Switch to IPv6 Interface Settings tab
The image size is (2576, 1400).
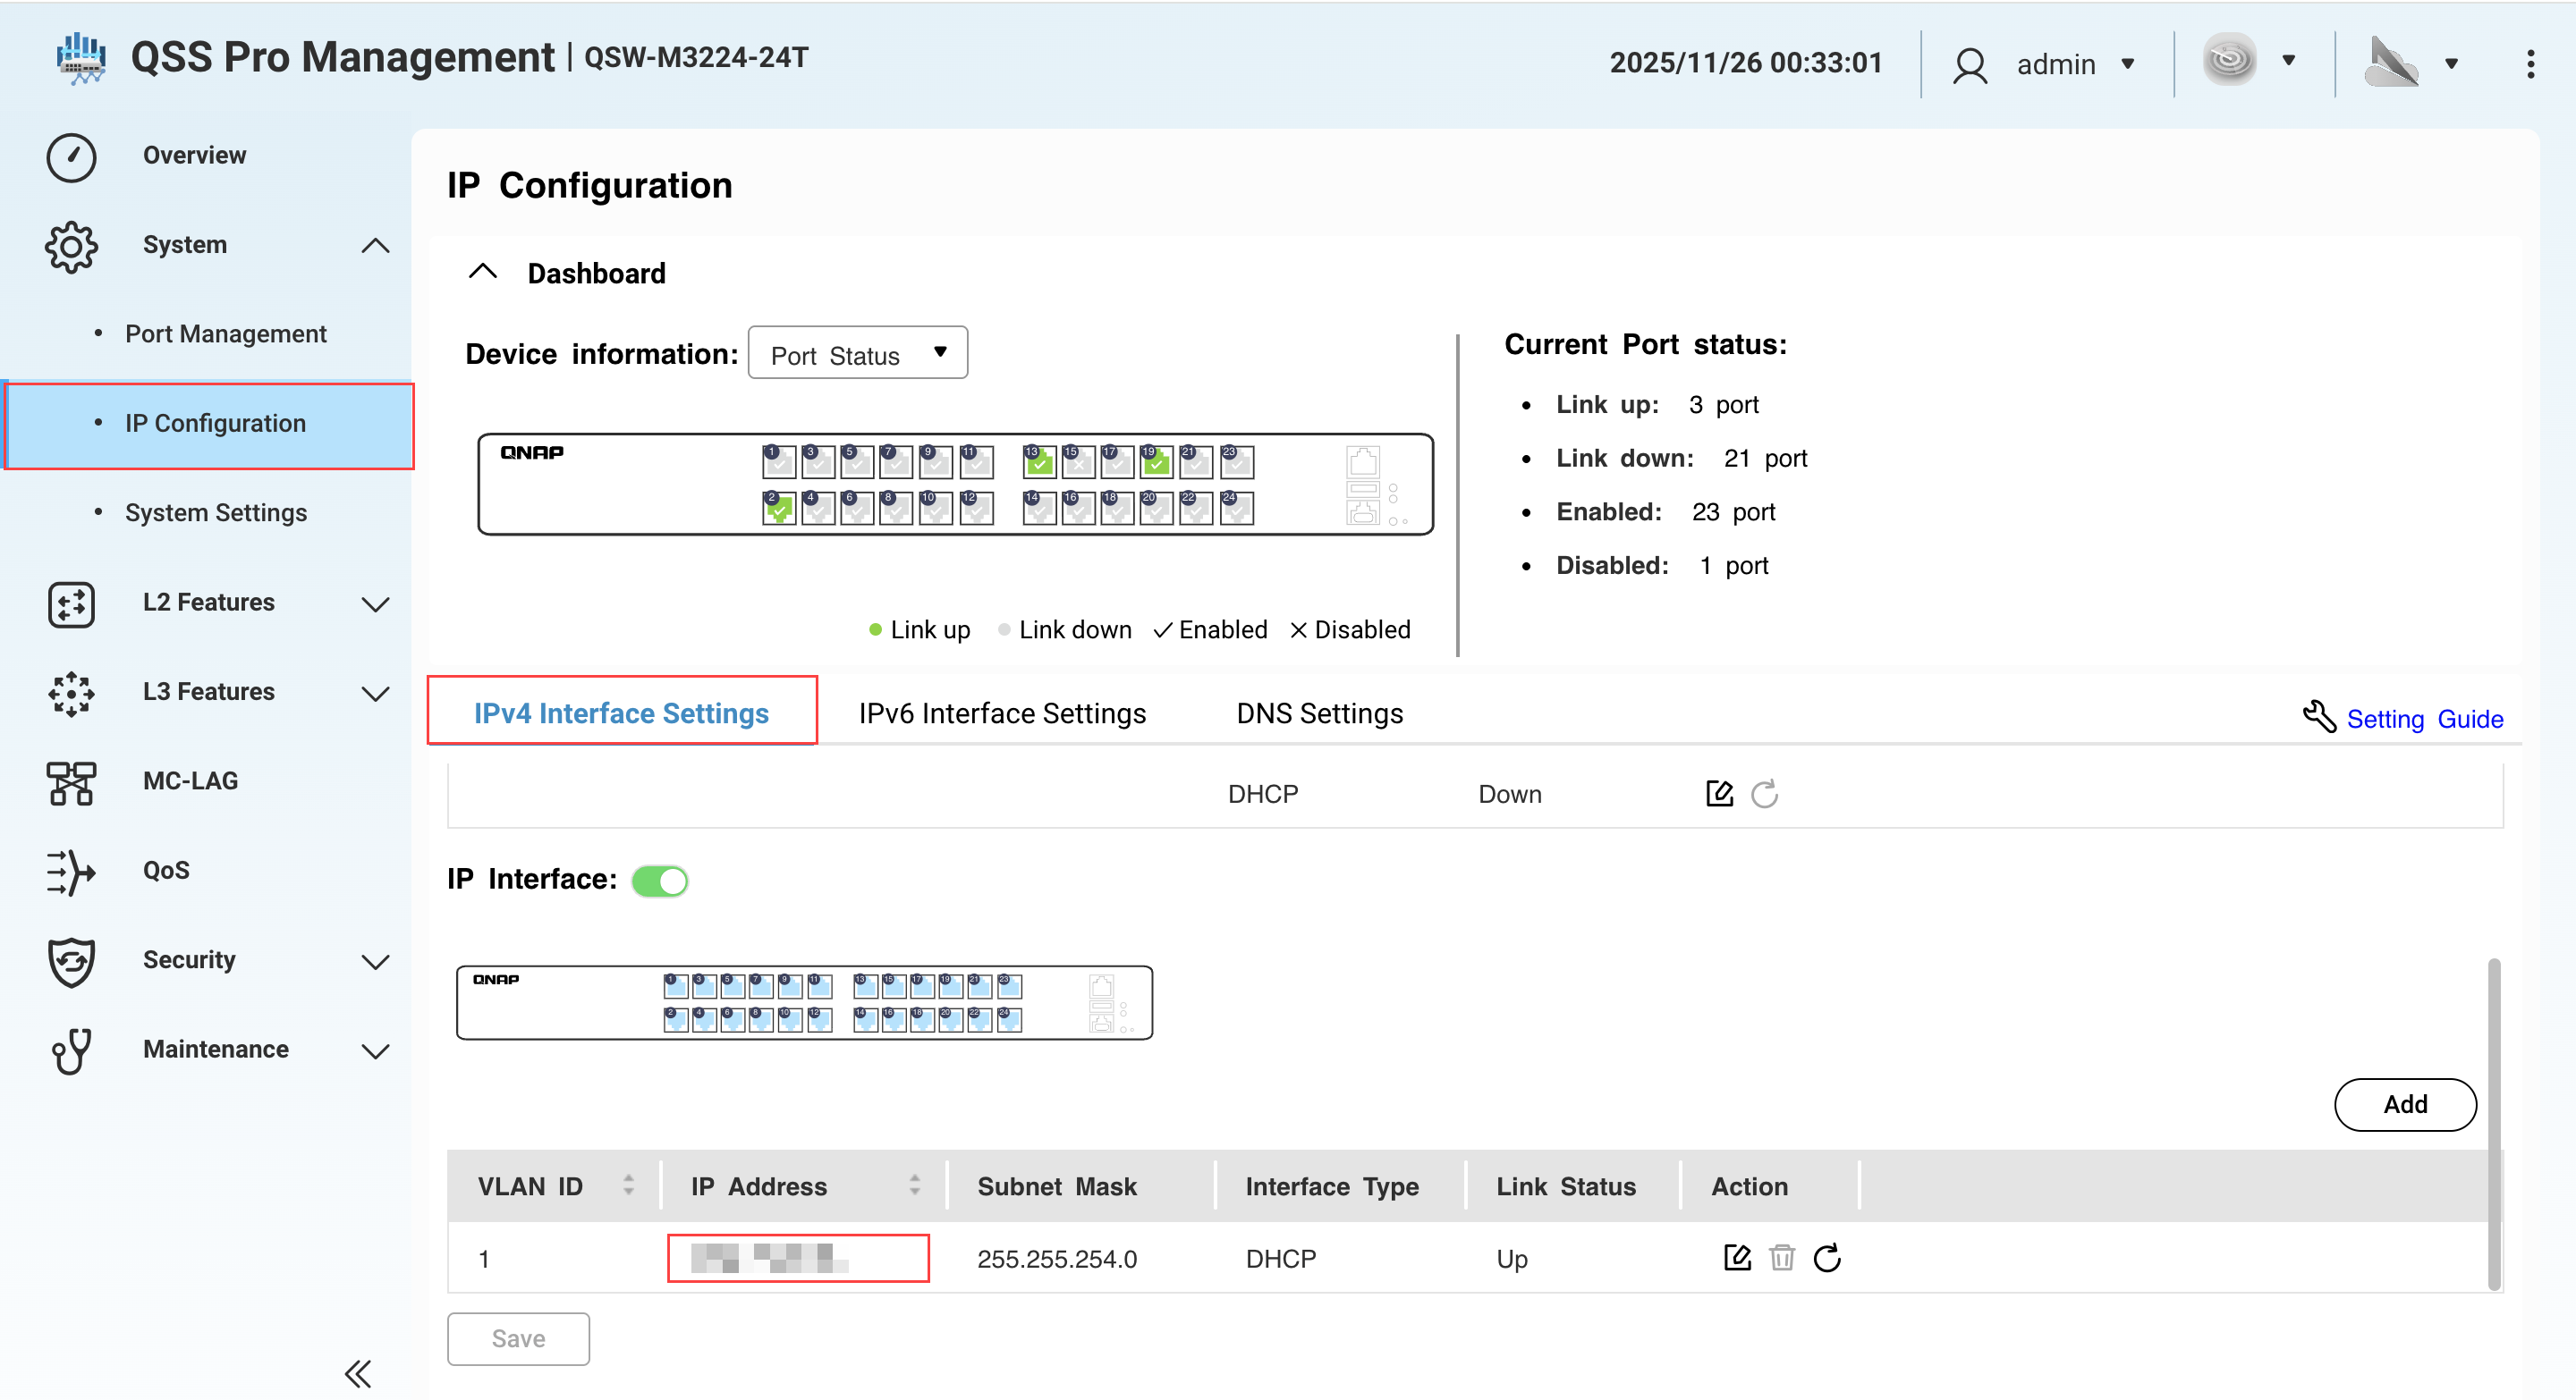point(1002,713)
